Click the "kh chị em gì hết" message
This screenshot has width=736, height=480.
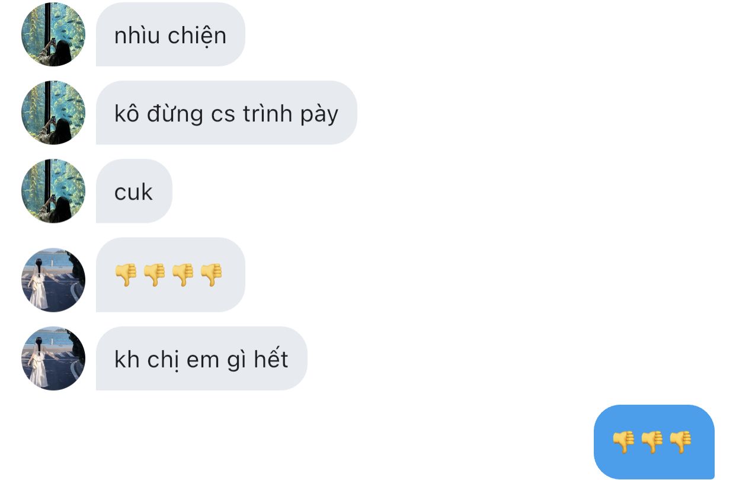click(201, 358)
